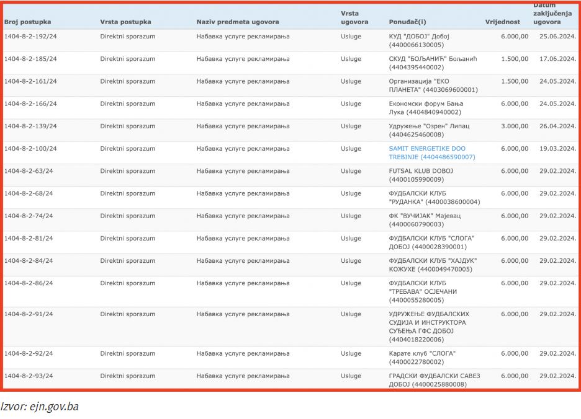Select procedure number 1404-8-2-91/24
581x419 pixels.
click(29, 314)
